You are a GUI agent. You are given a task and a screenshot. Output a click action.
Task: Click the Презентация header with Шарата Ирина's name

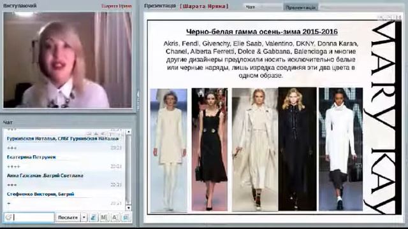click(x=186, y=6)
